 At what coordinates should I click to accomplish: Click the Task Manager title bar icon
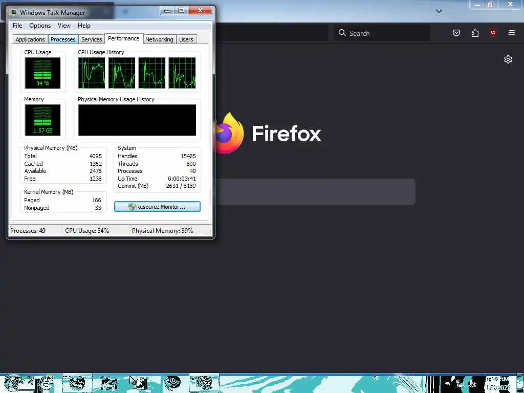click(x=14, y=12)
